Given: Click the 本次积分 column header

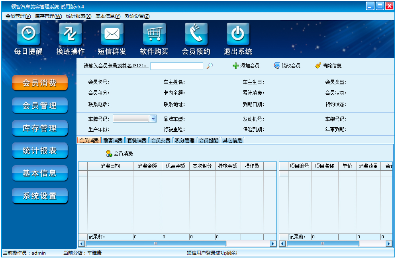Looking at the screenshot, I should 202,166.
